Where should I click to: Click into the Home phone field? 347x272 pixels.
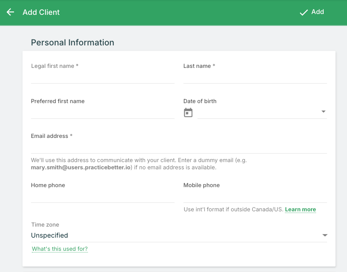click(x=102, y=196)
